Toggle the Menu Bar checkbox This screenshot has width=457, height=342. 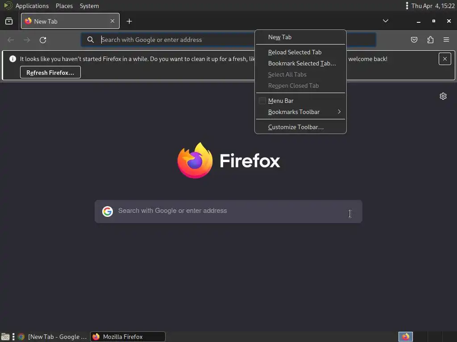(x=262, y=101)
